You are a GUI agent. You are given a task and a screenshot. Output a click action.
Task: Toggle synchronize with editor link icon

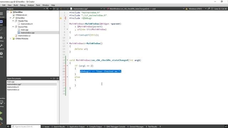pos(51,9)
